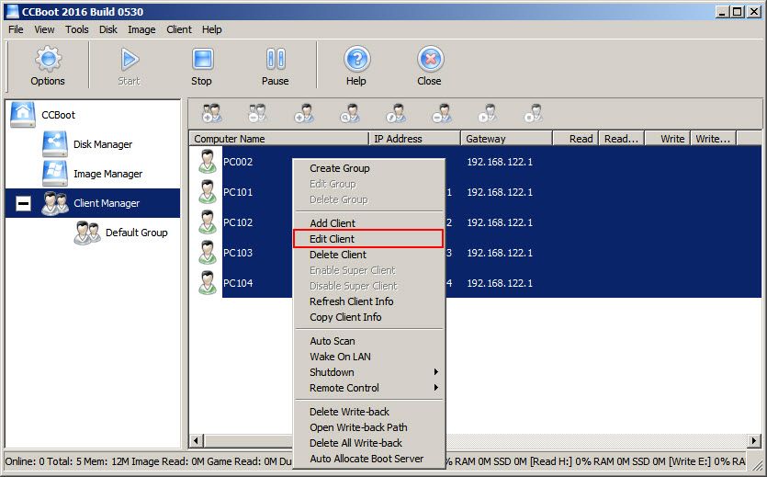
Task: Click the edit client pencil icon
Action: pyautogui.click(x=396, y=113)
